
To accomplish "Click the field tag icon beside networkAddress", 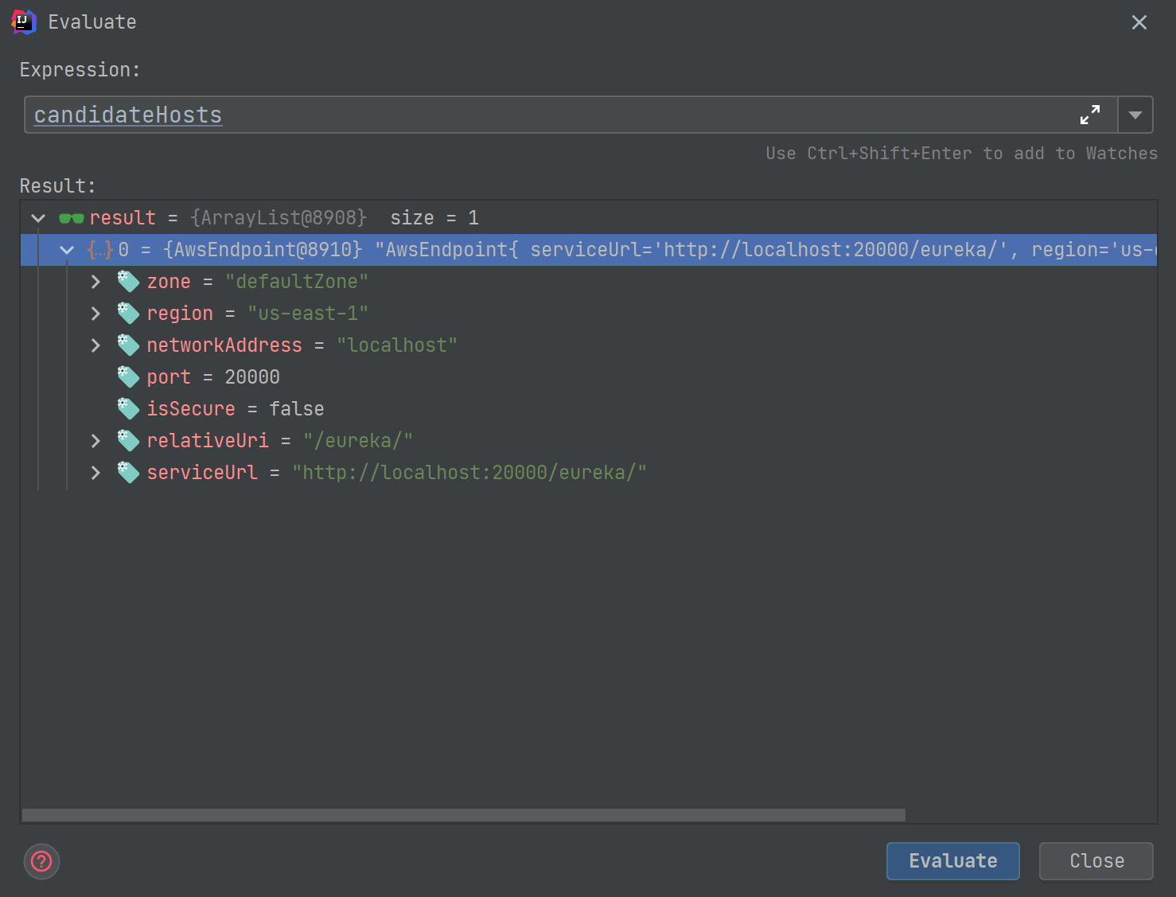I will click(x=128, y=345).
